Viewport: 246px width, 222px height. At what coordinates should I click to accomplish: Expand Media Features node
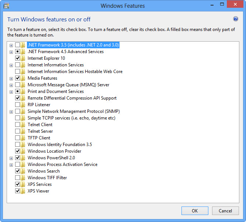11,79
